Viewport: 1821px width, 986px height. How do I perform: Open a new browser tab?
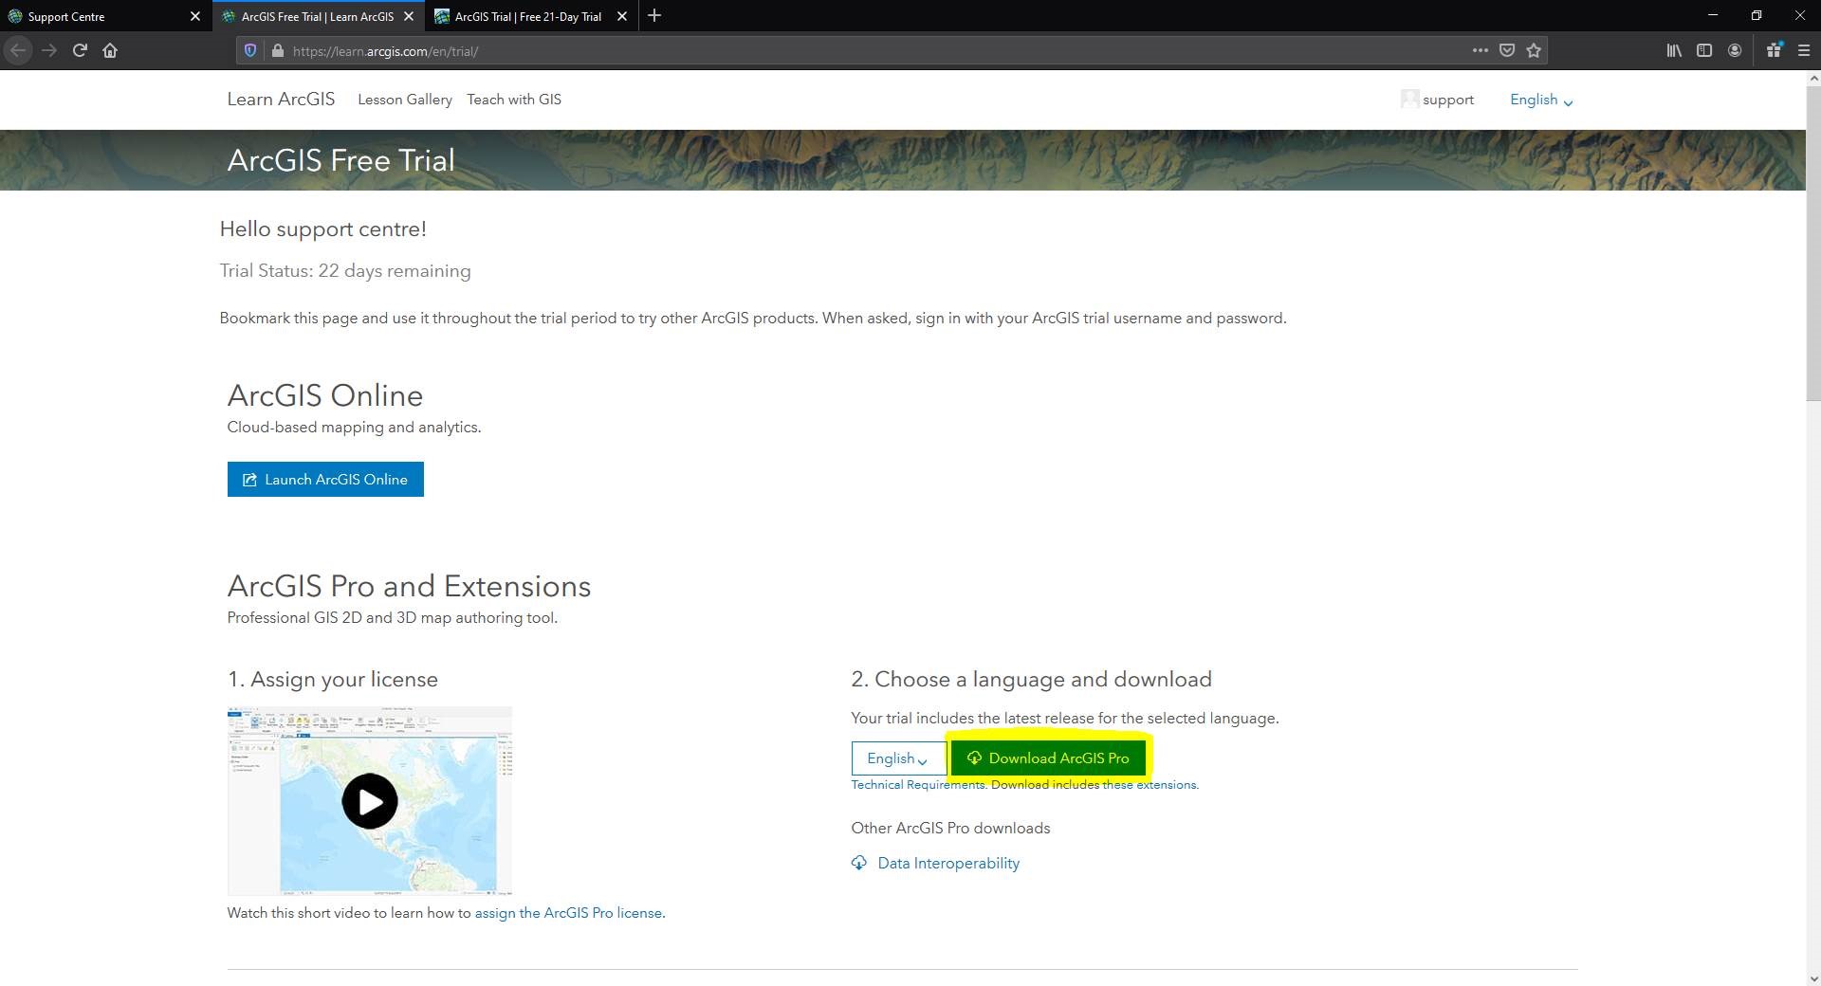[x=654, y=16]
